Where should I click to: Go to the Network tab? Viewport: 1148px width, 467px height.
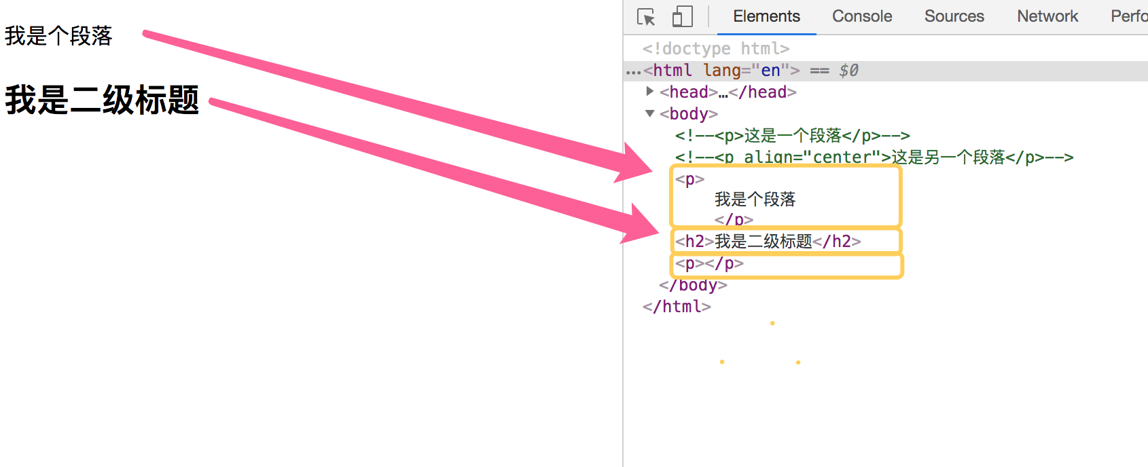click(1047, 16)
